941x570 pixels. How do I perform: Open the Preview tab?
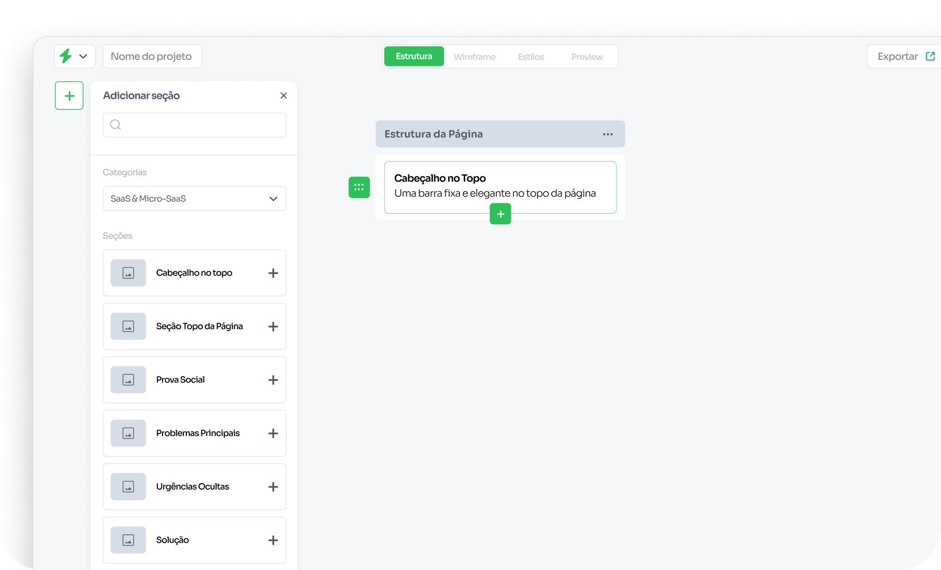tap(587, 57)
